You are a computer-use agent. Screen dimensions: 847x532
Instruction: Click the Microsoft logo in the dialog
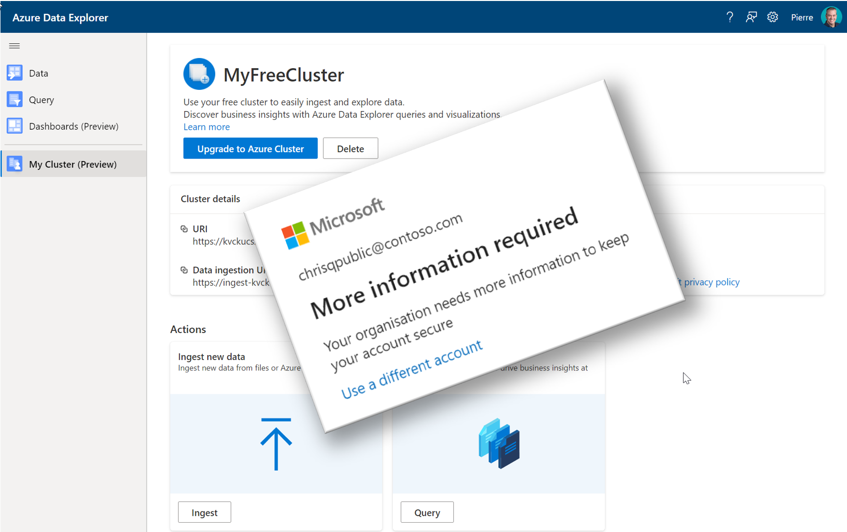(x=295, y=236)
